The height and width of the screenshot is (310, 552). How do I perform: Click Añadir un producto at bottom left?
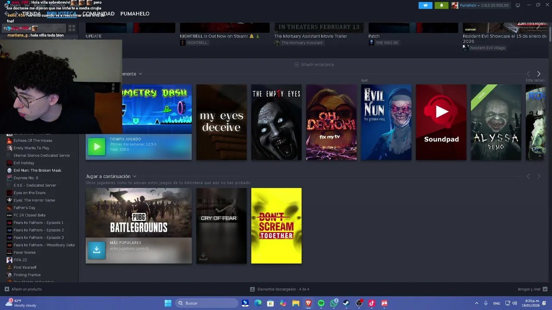click(x=23, y=289)
